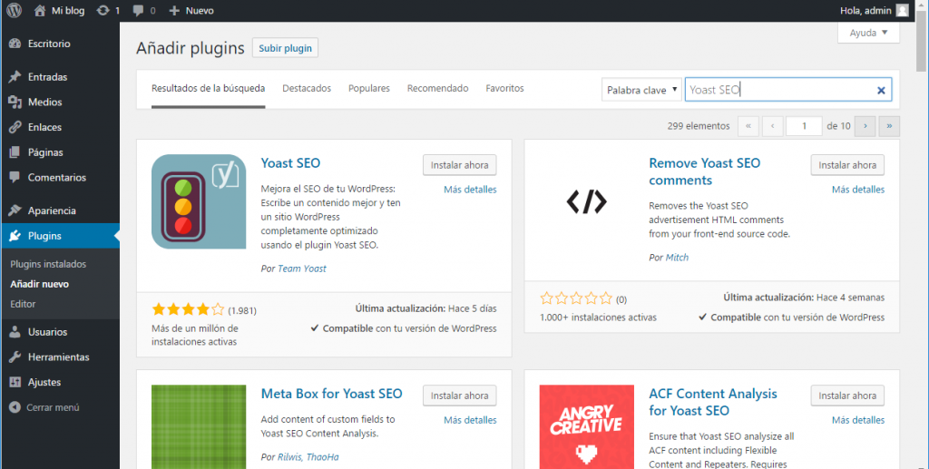The height and width of the screenshot is (469, 929).
Task: Click the updates icon showing 1
Action: click(x=103, y=11)
